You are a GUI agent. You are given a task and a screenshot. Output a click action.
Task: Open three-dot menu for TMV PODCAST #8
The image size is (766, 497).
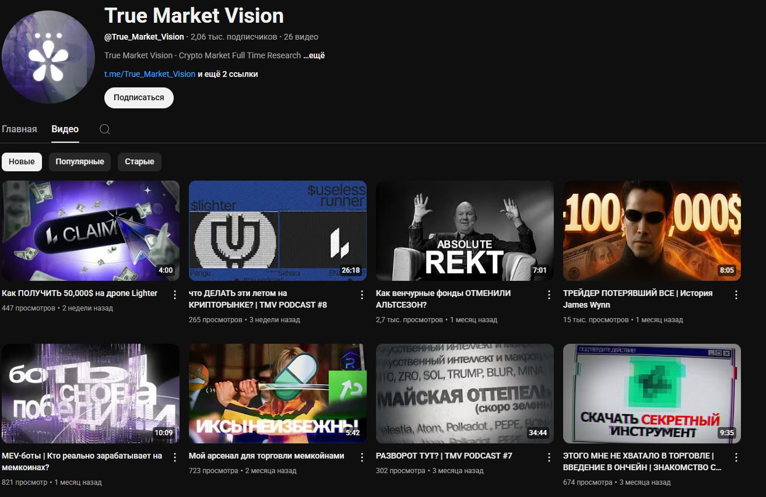pos(362,294)
